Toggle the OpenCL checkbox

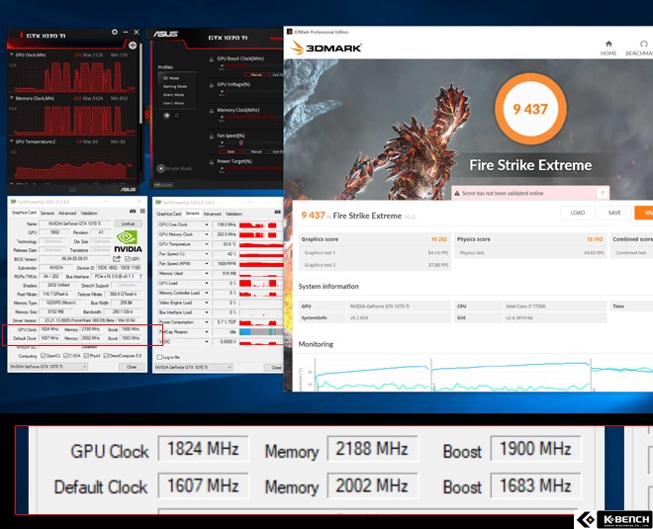[x=43, y=356]
